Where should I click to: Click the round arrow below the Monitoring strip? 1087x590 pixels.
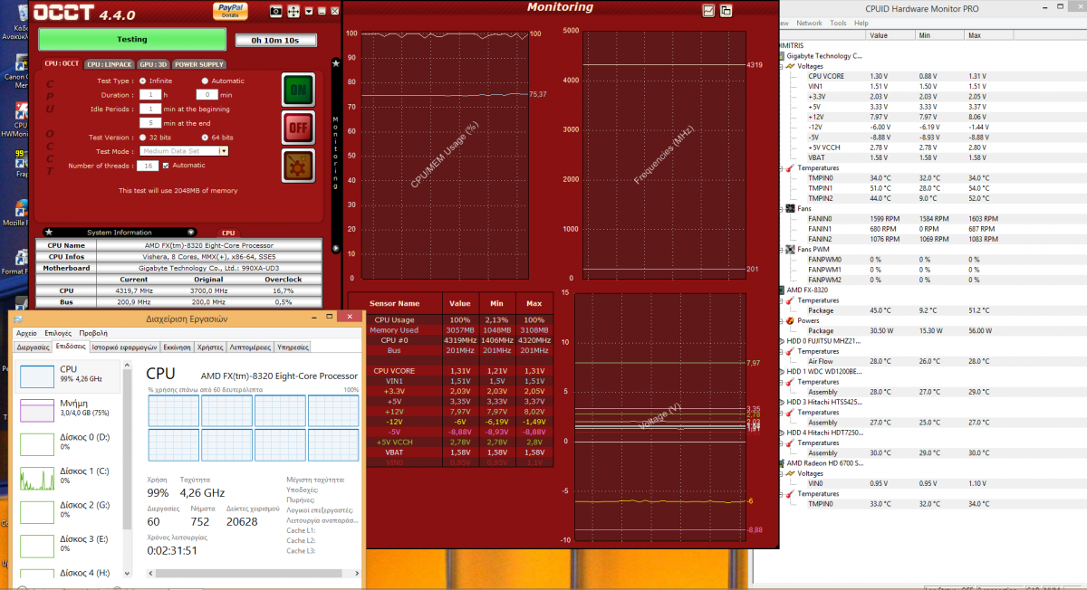[x=336, y=248]
